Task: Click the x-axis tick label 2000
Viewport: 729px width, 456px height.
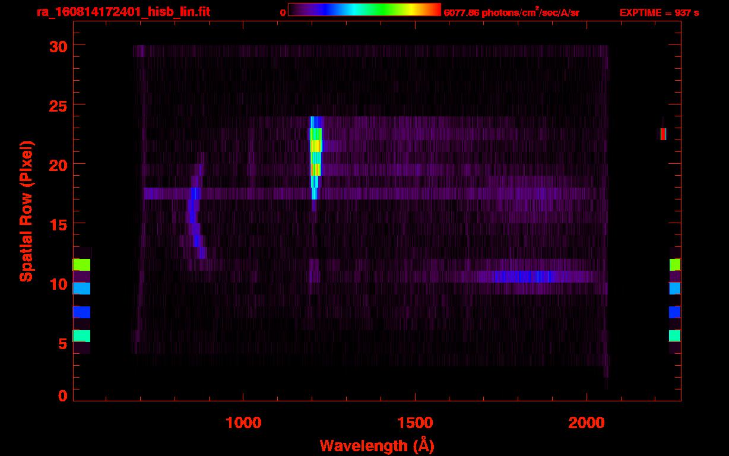Action: (x=587, y=423)
